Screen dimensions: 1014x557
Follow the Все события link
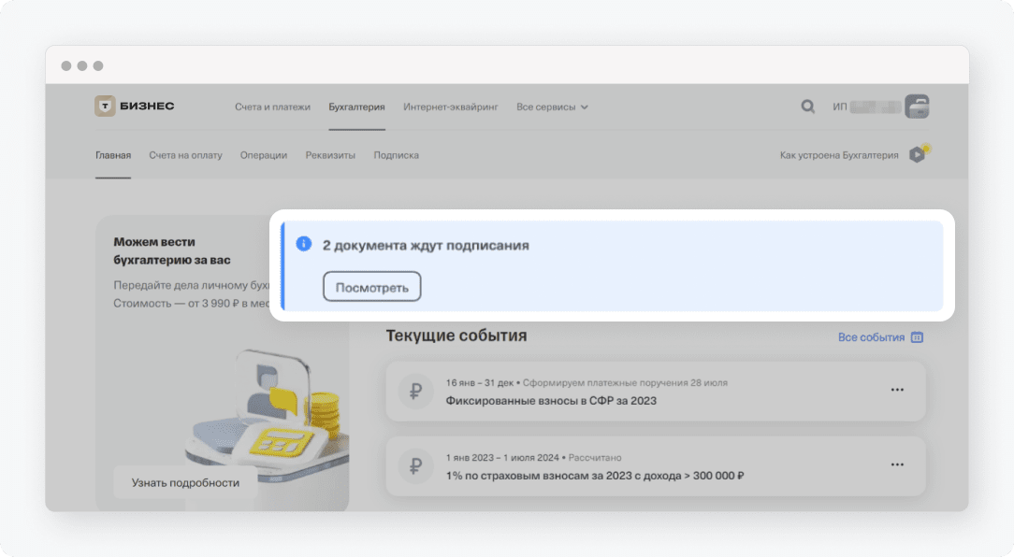871,337
